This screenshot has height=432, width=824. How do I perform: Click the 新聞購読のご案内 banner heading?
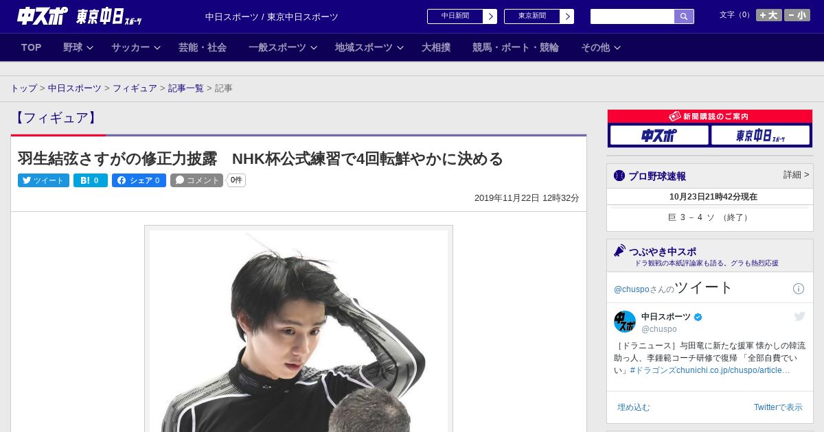[x=710, y=117]
